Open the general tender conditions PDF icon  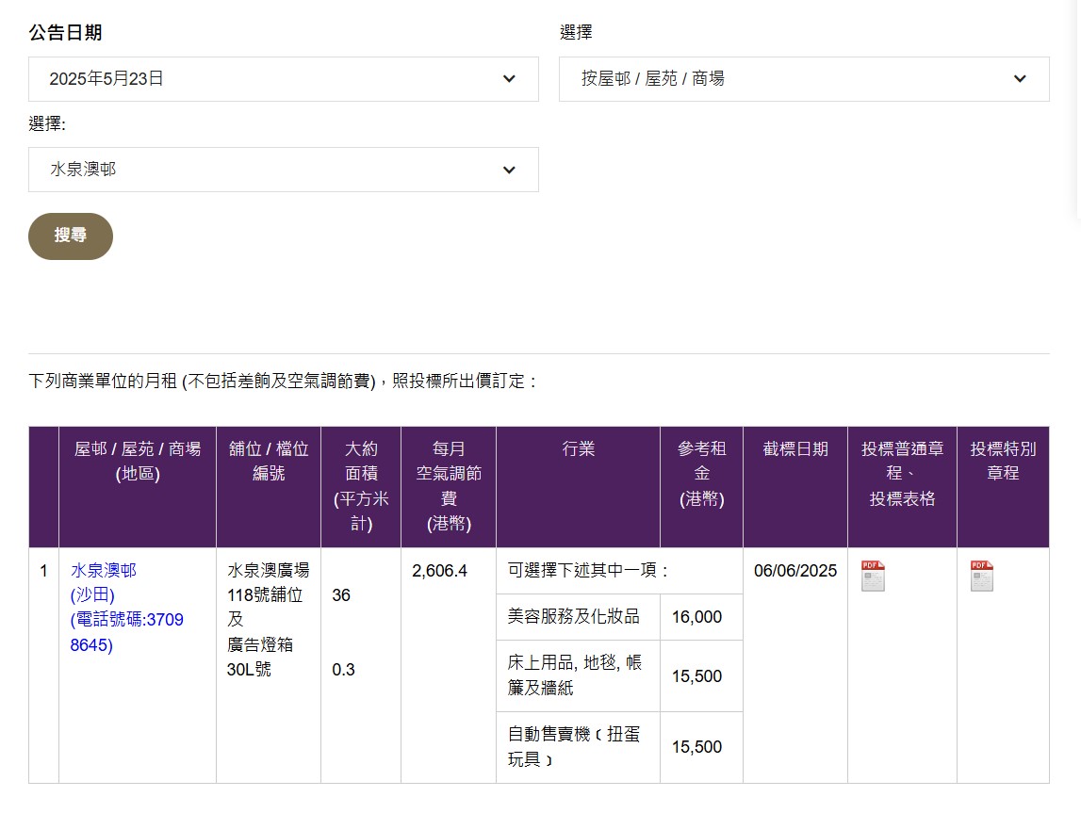873,576
